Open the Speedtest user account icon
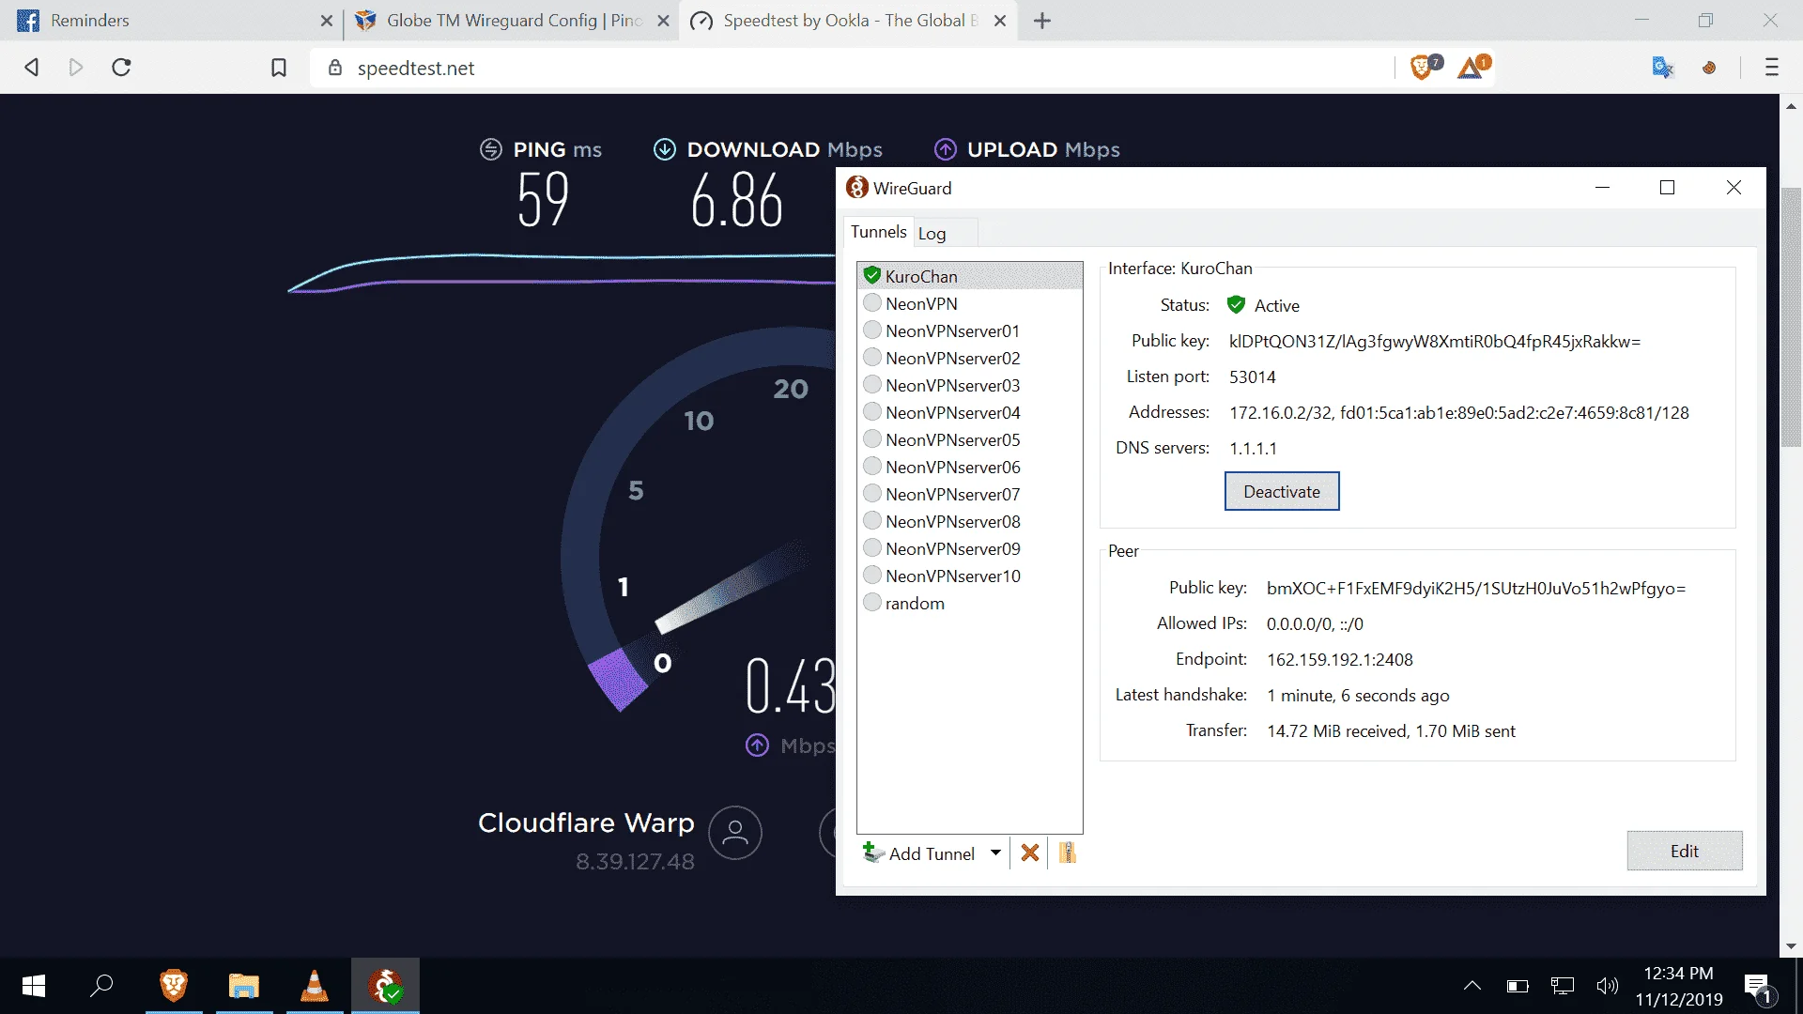The image size is (1803, 1014). pos(735,833)
